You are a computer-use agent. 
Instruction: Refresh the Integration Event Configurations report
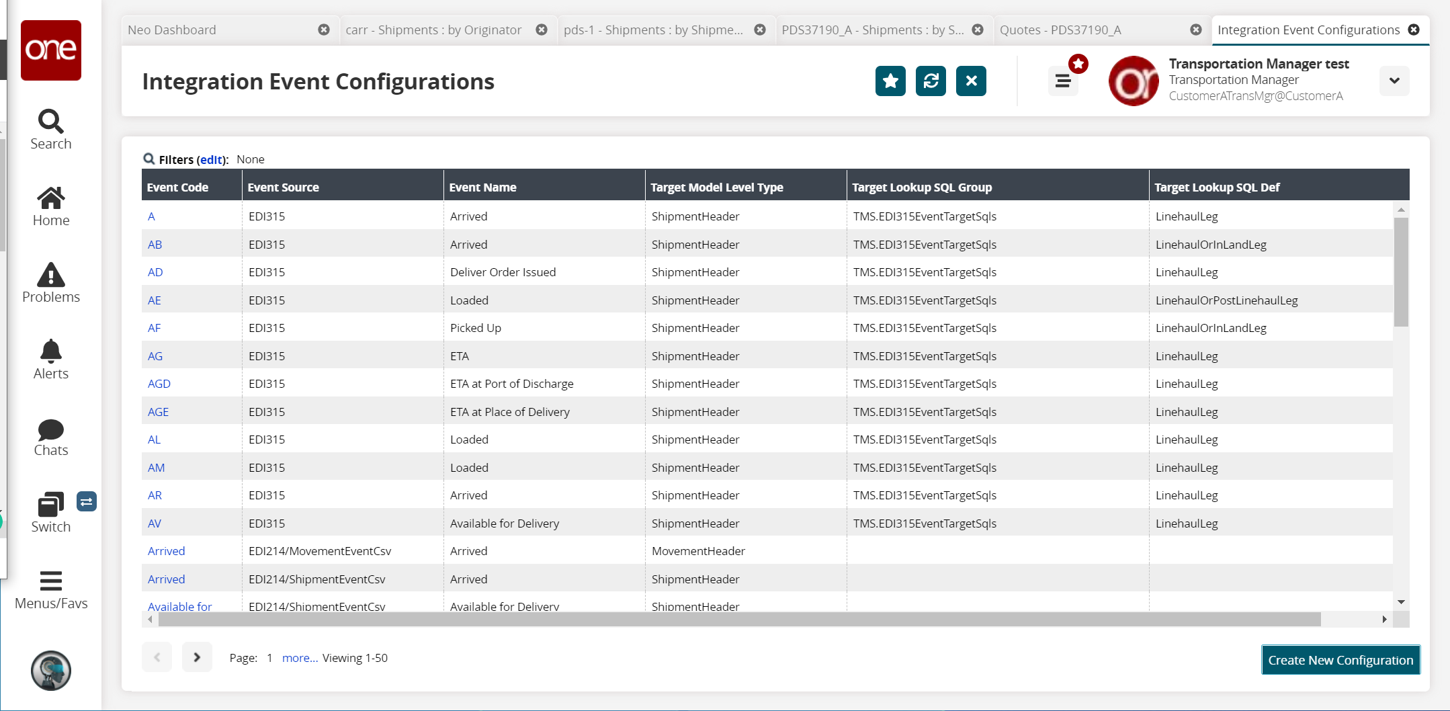931,81
